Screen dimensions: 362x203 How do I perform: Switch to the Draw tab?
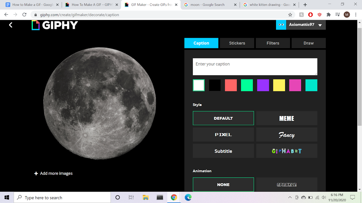(x=309, y=43)
